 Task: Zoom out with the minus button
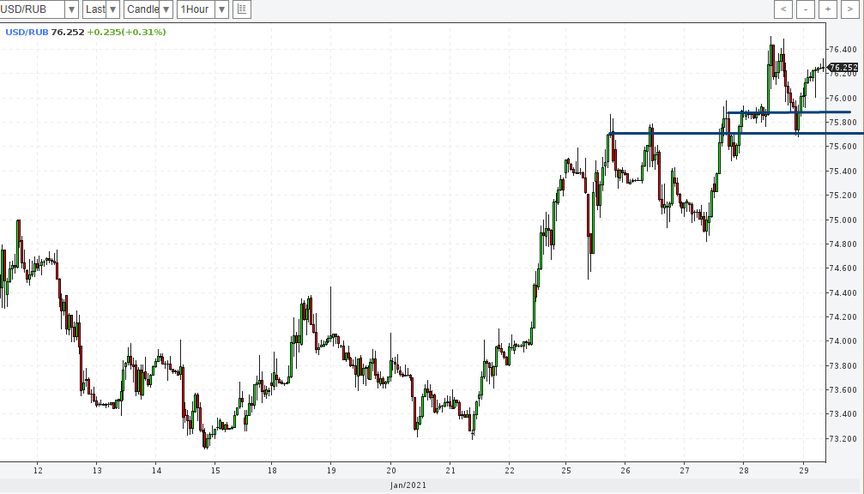coord(805,9)
